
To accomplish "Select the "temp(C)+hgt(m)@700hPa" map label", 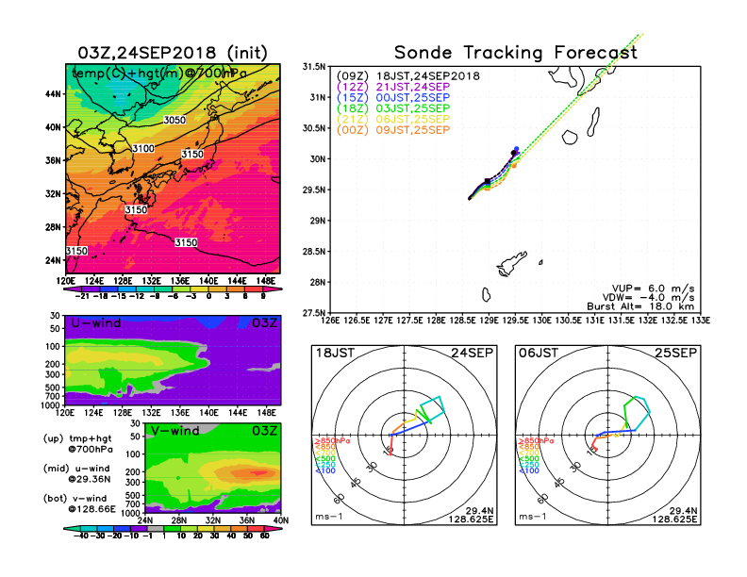I will 159,74.
